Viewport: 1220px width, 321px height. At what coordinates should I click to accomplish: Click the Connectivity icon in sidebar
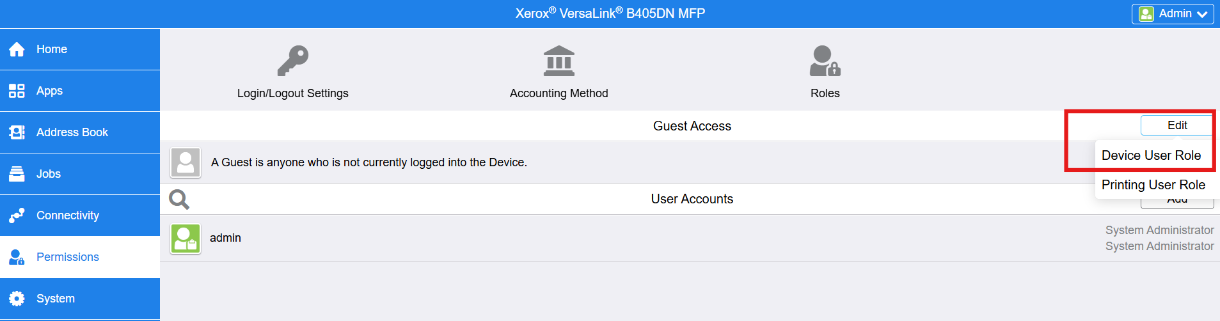(17, 215)
